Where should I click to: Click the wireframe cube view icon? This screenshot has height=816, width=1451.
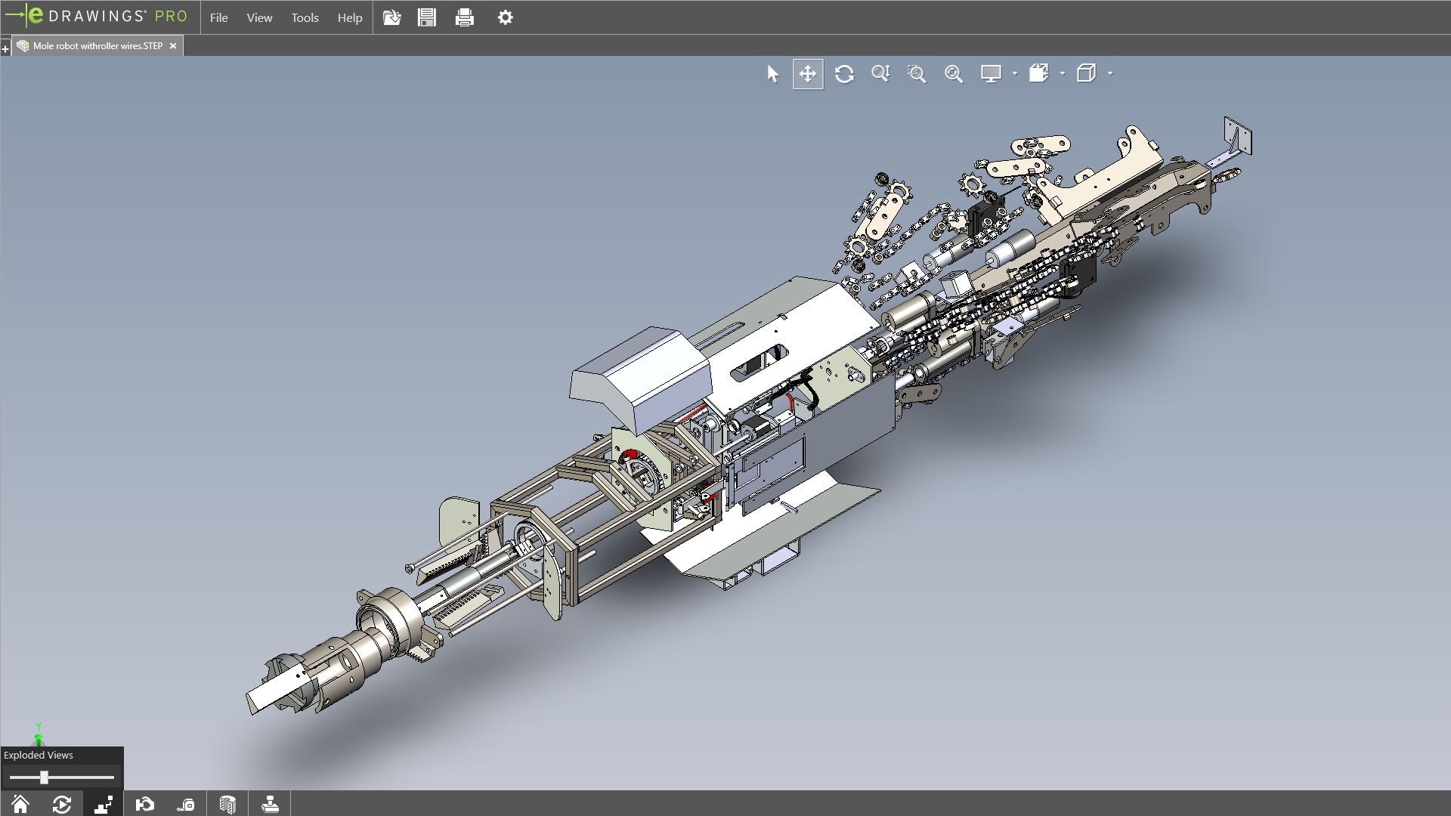[x=1086, y=74]
